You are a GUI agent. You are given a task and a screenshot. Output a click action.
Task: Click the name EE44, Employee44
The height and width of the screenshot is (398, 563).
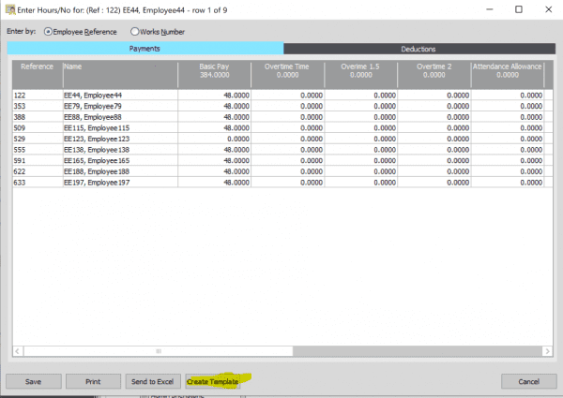pyautogui.click(x=93, y=96)
